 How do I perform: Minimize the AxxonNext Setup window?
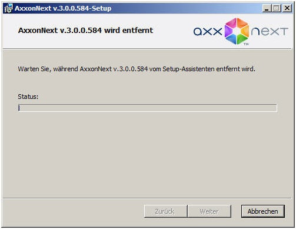click(267, 8)
